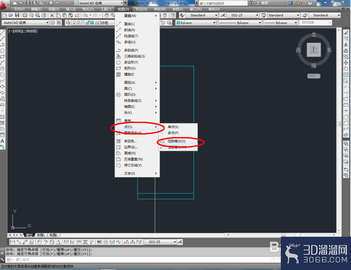Toggle the layer on/off light bulb
Viewport: 351px width, 270px height.
point(74,22)
